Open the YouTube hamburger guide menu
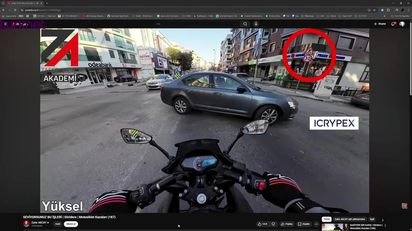412x231 pixels. click(x=5, y=24)
